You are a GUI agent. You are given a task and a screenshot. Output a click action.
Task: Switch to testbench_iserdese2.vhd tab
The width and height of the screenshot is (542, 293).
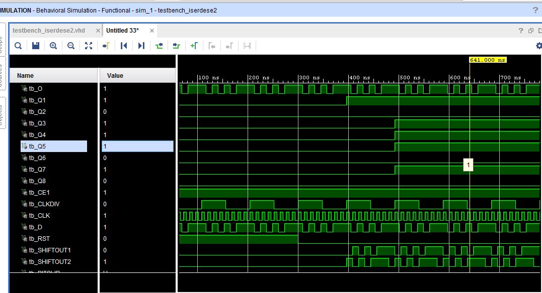(x=49, y=30)
